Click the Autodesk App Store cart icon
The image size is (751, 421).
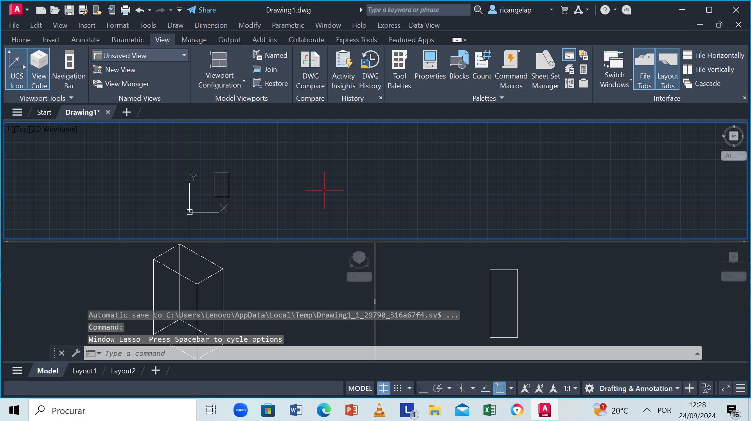(x=564, y=10)
